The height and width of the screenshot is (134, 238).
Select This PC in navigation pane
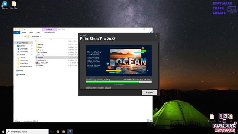pos(22,70)
